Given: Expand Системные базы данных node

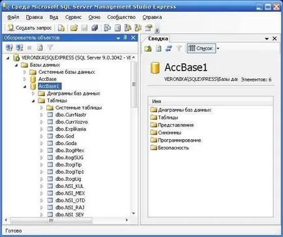Looking at the screenshot, I should pos(25,72).
